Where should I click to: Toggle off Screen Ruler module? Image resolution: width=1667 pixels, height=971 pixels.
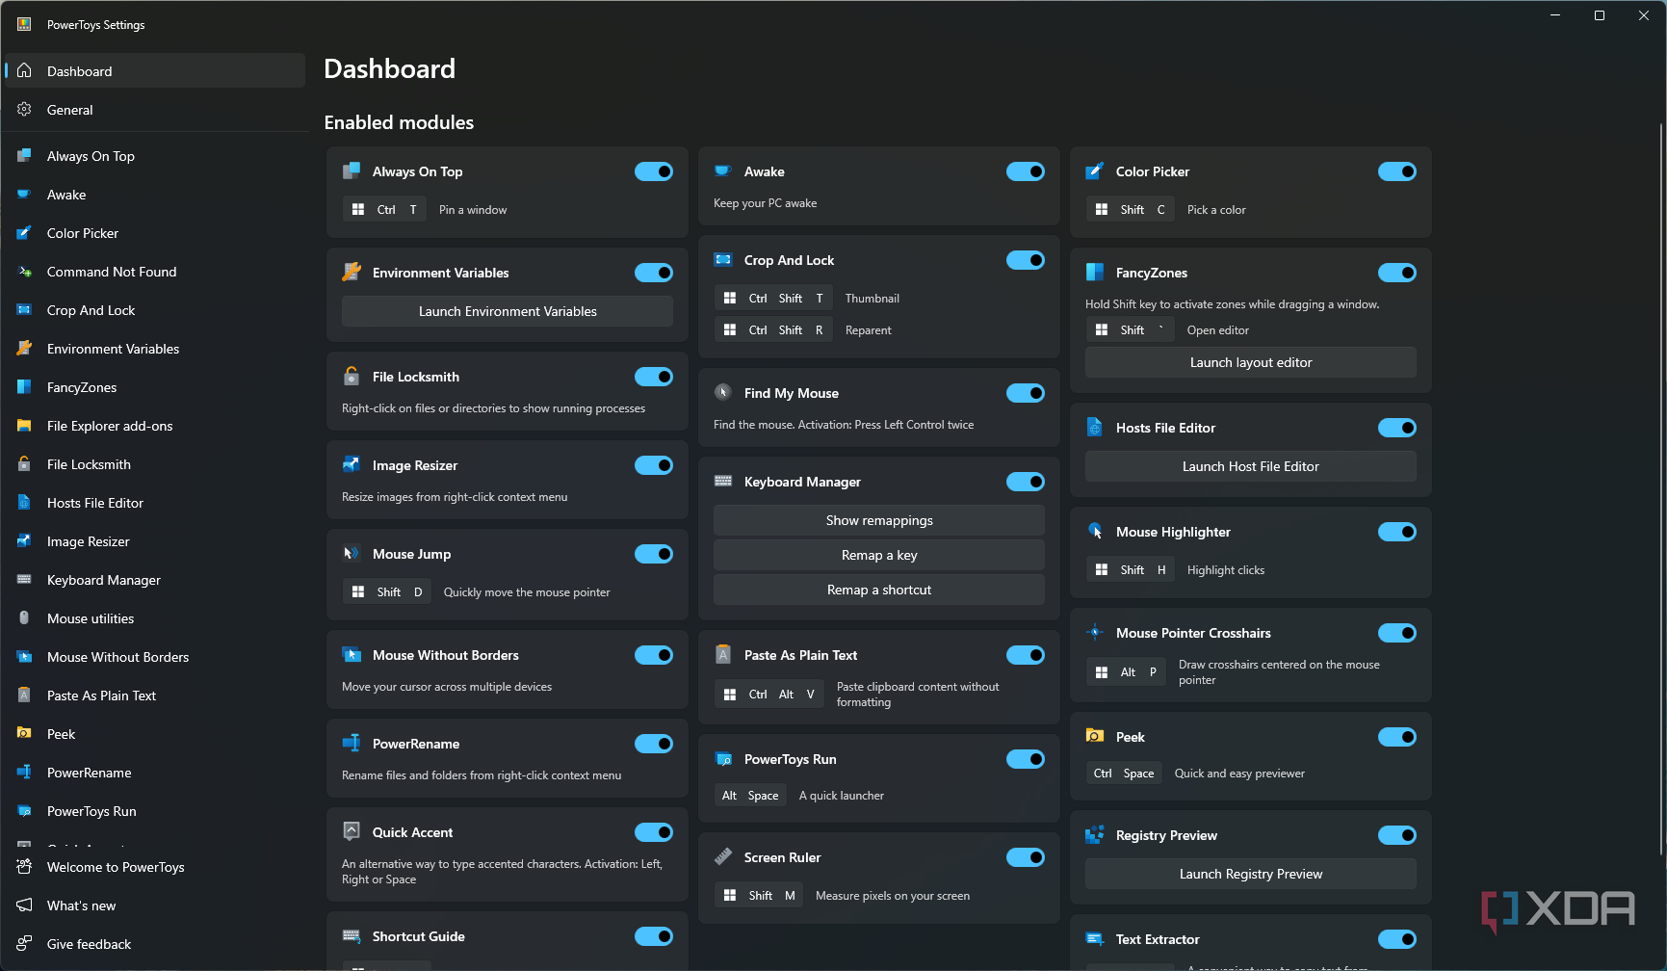(x=1026, y=857)
